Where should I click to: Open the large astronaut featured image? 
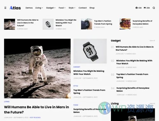pyautogui.click(x=37, y=68)
